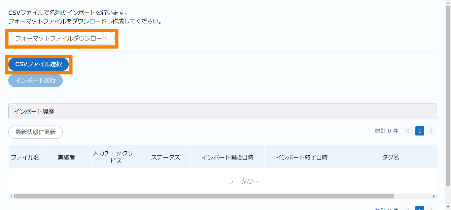This screenshot has height=210, width=451.
Task: Select page 1 in top pagination
Action: (420, 131)
